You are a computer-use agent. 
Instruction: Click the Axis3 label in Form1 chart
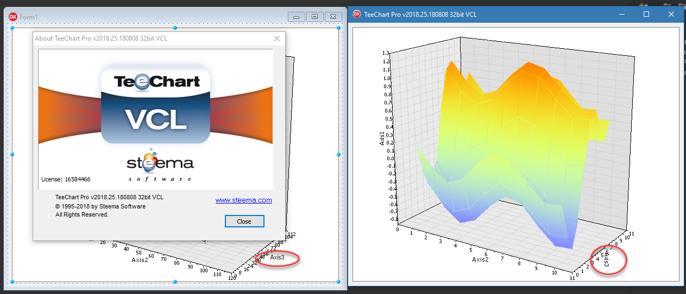[x=278, y=258]
